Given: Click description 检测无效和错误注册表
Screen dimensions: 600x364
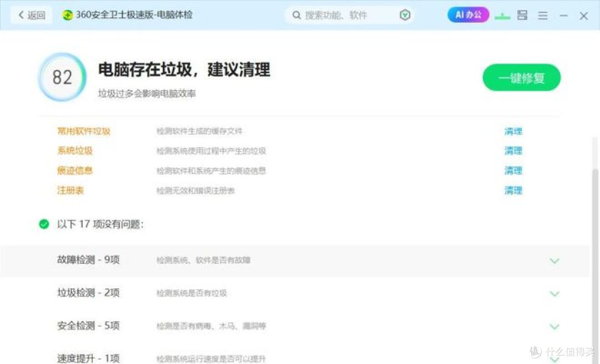Looking at the screenshot, I should (196, 191).
